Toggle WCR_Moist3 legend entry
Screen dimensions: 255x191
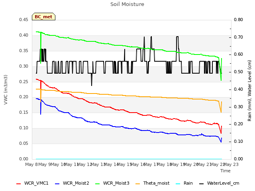pyautogui.click(x=112, y=183)
